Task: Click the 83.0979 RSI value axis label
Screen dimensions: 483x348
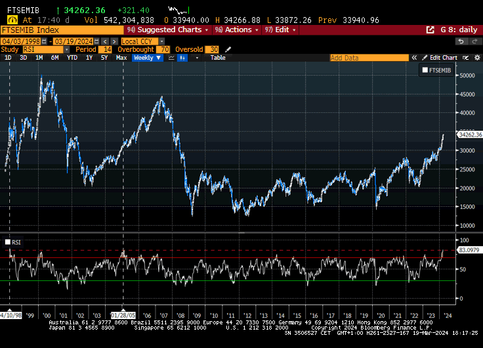Action: pos(469,250)
